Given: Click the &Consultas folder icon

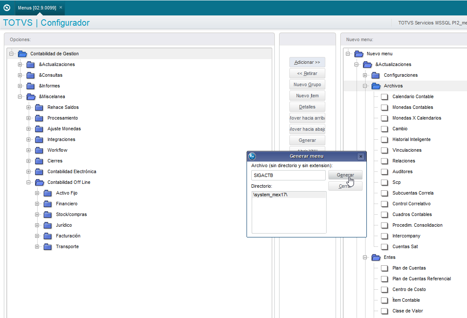Looking at the screenshot, I should point(30,75).
